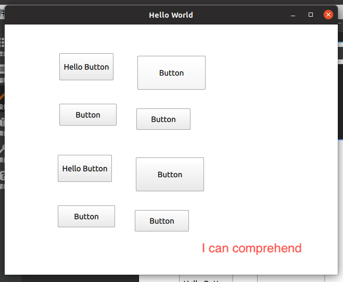Click the large Button beside the lower Hello Button
This screenshot has height=282, width=343.
pyautogui.click(x=170, y=175)
